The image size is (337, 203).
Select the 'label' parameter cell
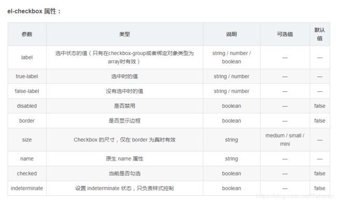point(27,58)
